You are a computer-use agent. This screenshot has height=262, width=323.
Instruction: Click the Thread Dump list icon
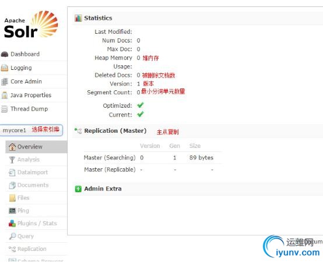5,109
